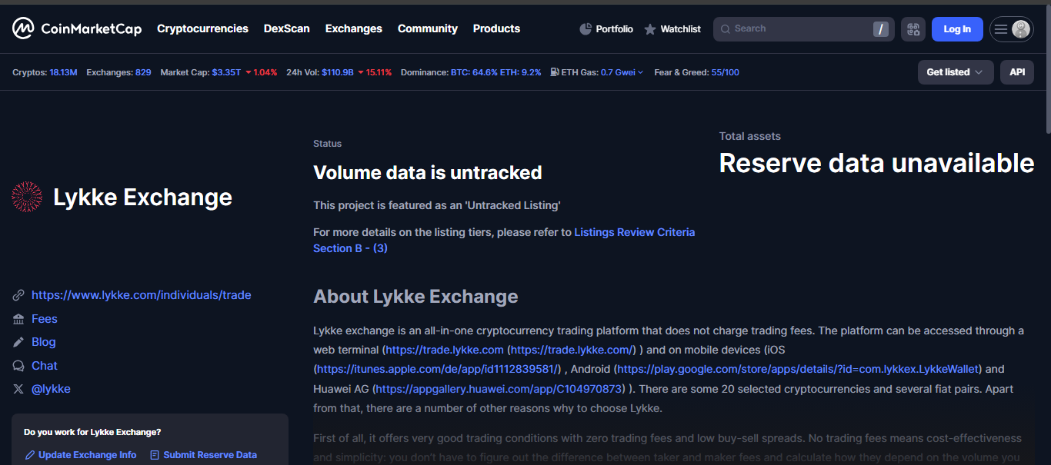Open first https://trade.lykke.com link
Screen dimensions: 1051x465
point(445,350)
